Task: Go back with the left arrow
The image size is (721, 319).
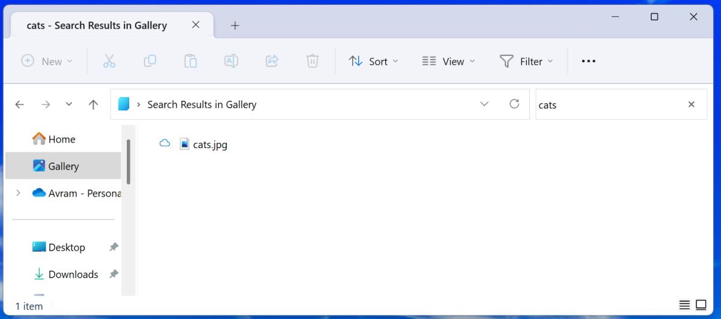Action: (x=20, y=104)
